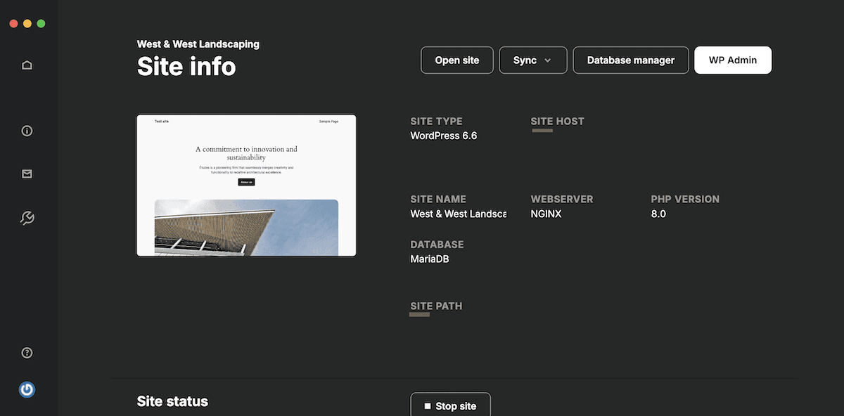Viewport: 844px width, 416px height.
Task: Go to the home dashboard icon
Action: [27, 65]
